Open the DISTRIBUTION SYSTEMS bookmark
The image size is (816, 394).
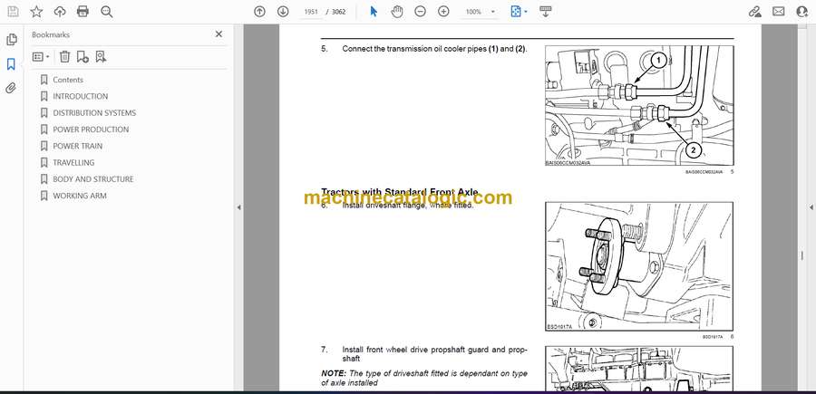pyautogui.click(x=94, y=113)
